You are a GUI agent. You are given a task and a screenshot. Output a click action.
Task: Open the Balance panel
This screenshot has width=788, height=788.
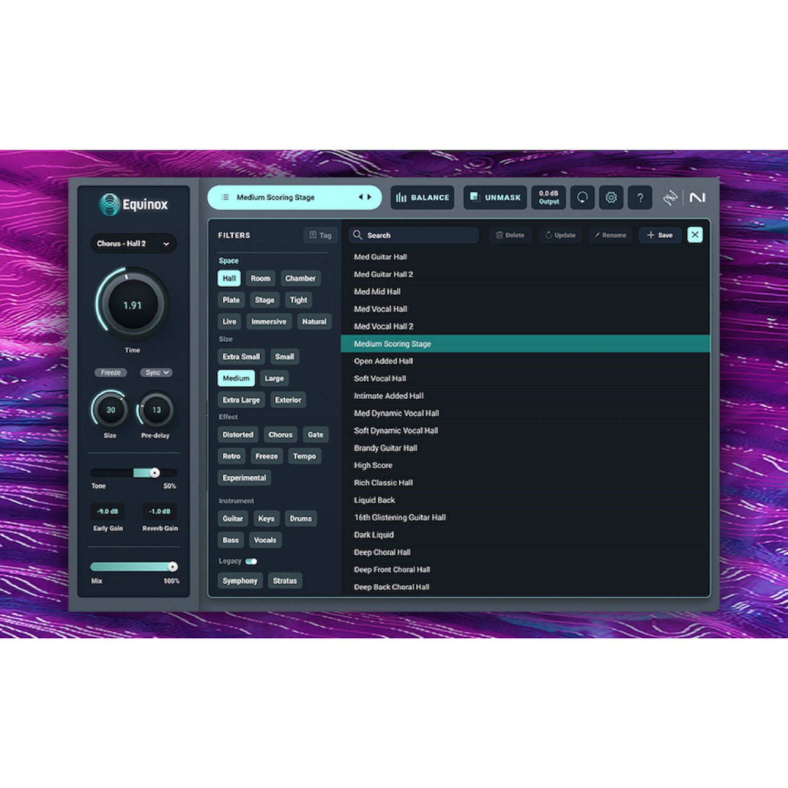[422, 198]
